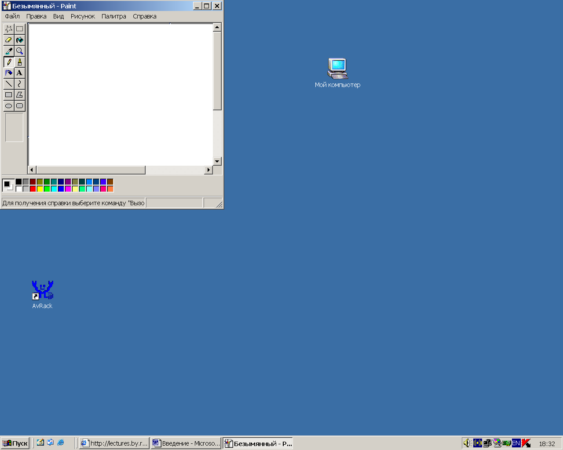The height and width of the screenshot is (450, 563).
Task: Select the Brush tool
Action: pos(20,62)
